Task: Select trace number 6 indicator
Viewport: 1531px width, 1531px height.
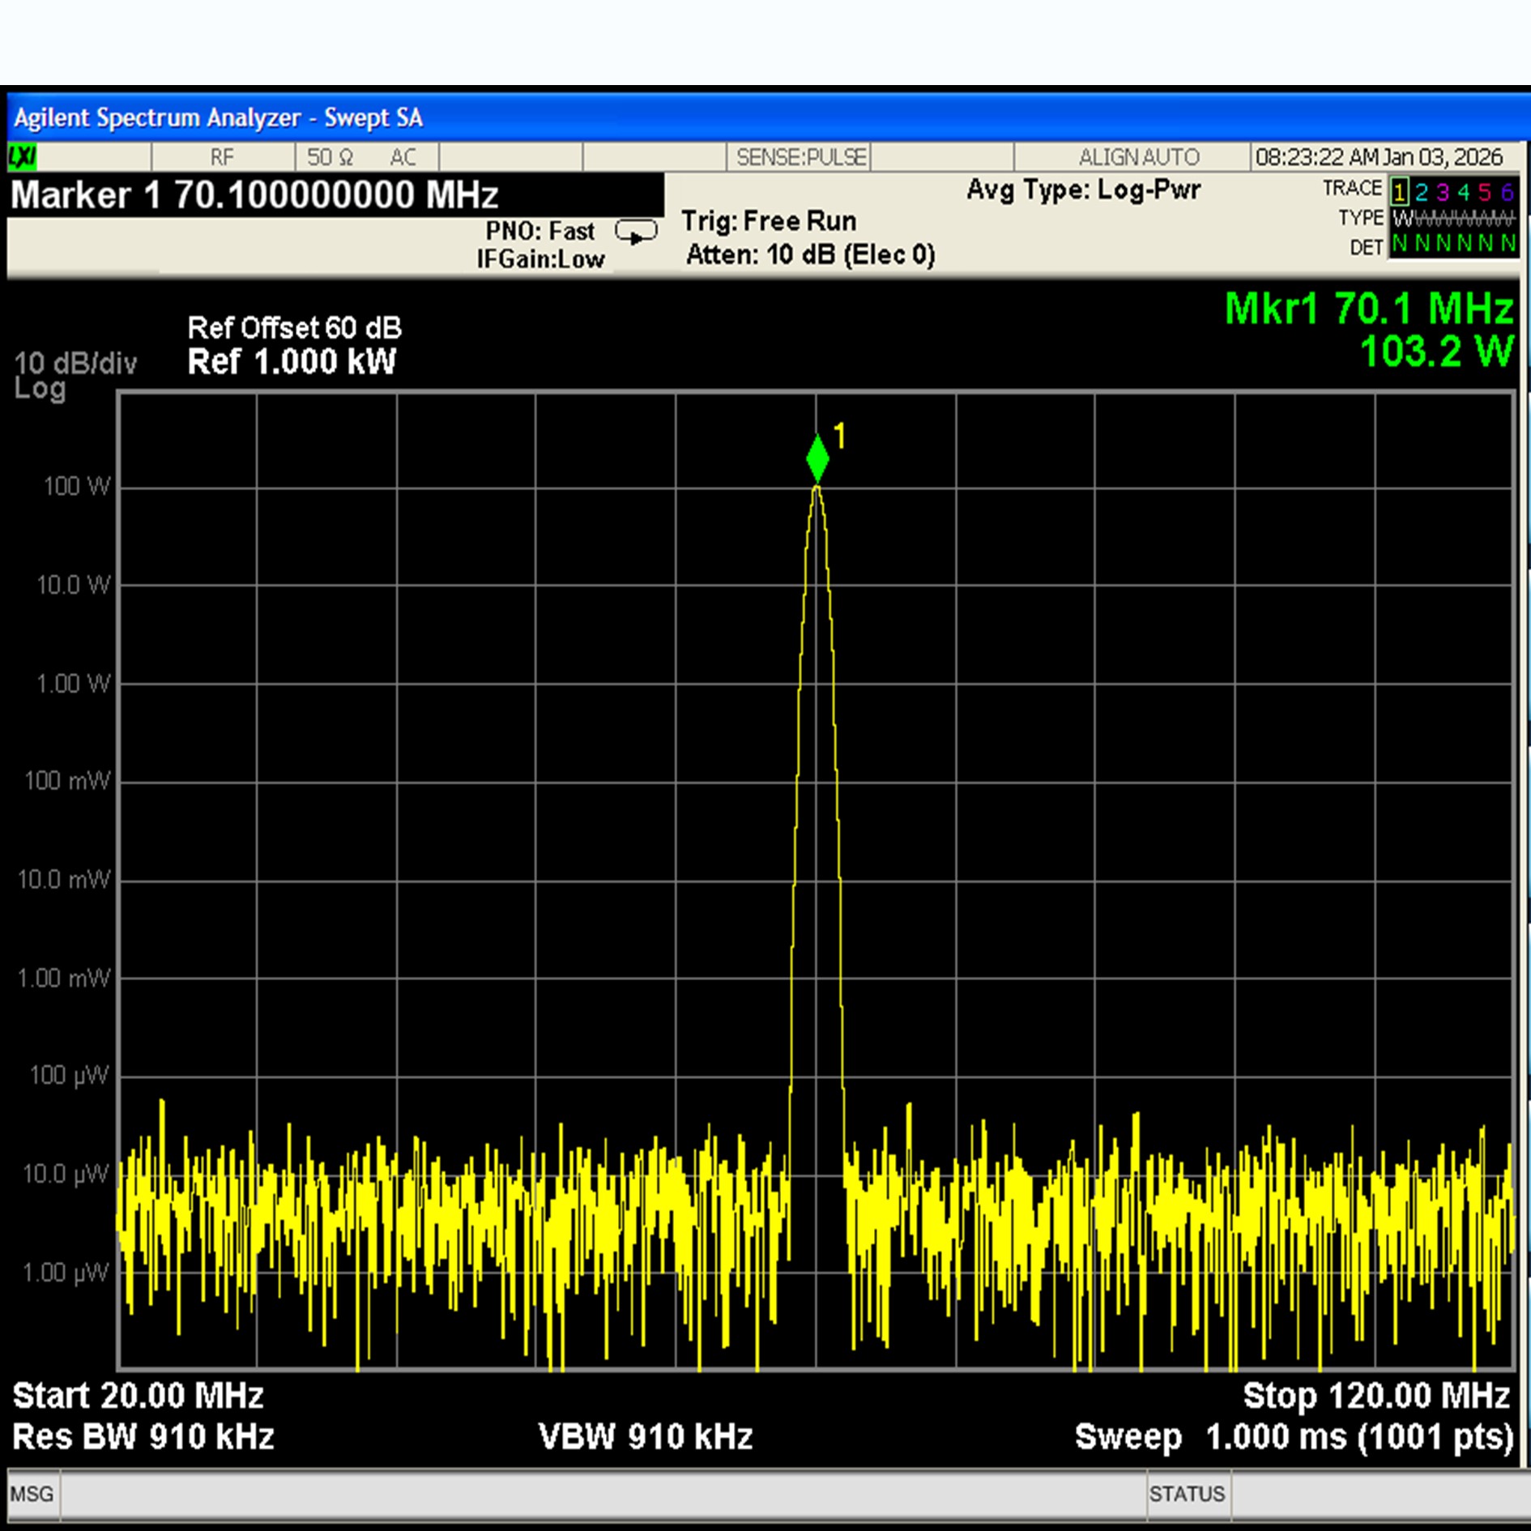Action: pyautogui.click(x=1507, y=193)
